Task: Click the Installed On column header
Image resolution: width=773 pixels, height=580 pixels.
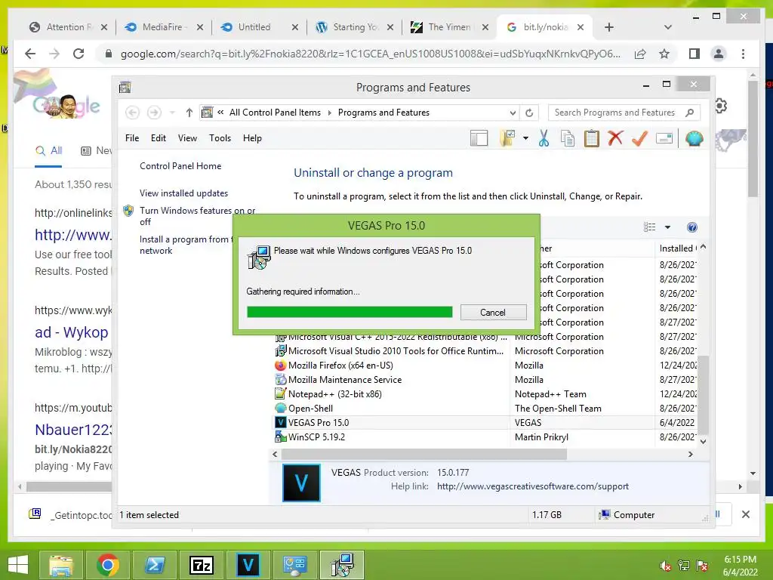Action: click(x=677, y=248)
